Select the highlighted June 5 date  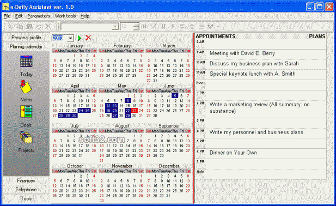click(175, 96)
